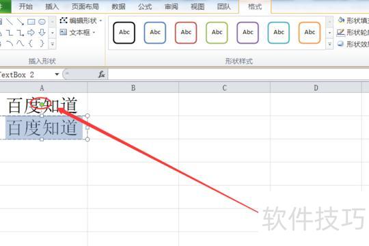Apply the teal outline Abc shape style
The width and height of the screenshot is (369, 246).
click(x=278, y=33)
